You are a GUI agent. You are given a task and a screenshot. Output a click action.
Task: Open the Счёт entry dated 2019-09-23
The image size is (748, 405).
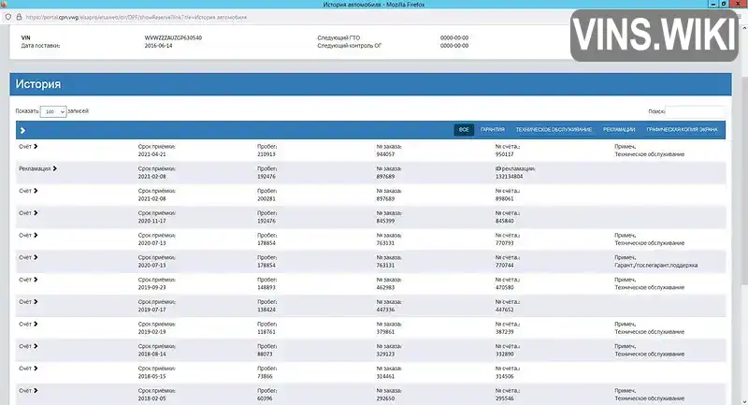tap(36, 280)
